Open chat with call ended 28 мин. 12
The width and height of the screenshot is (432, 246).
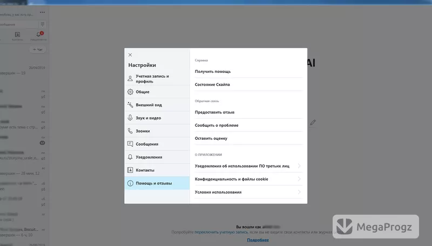[x=23, y=171]
